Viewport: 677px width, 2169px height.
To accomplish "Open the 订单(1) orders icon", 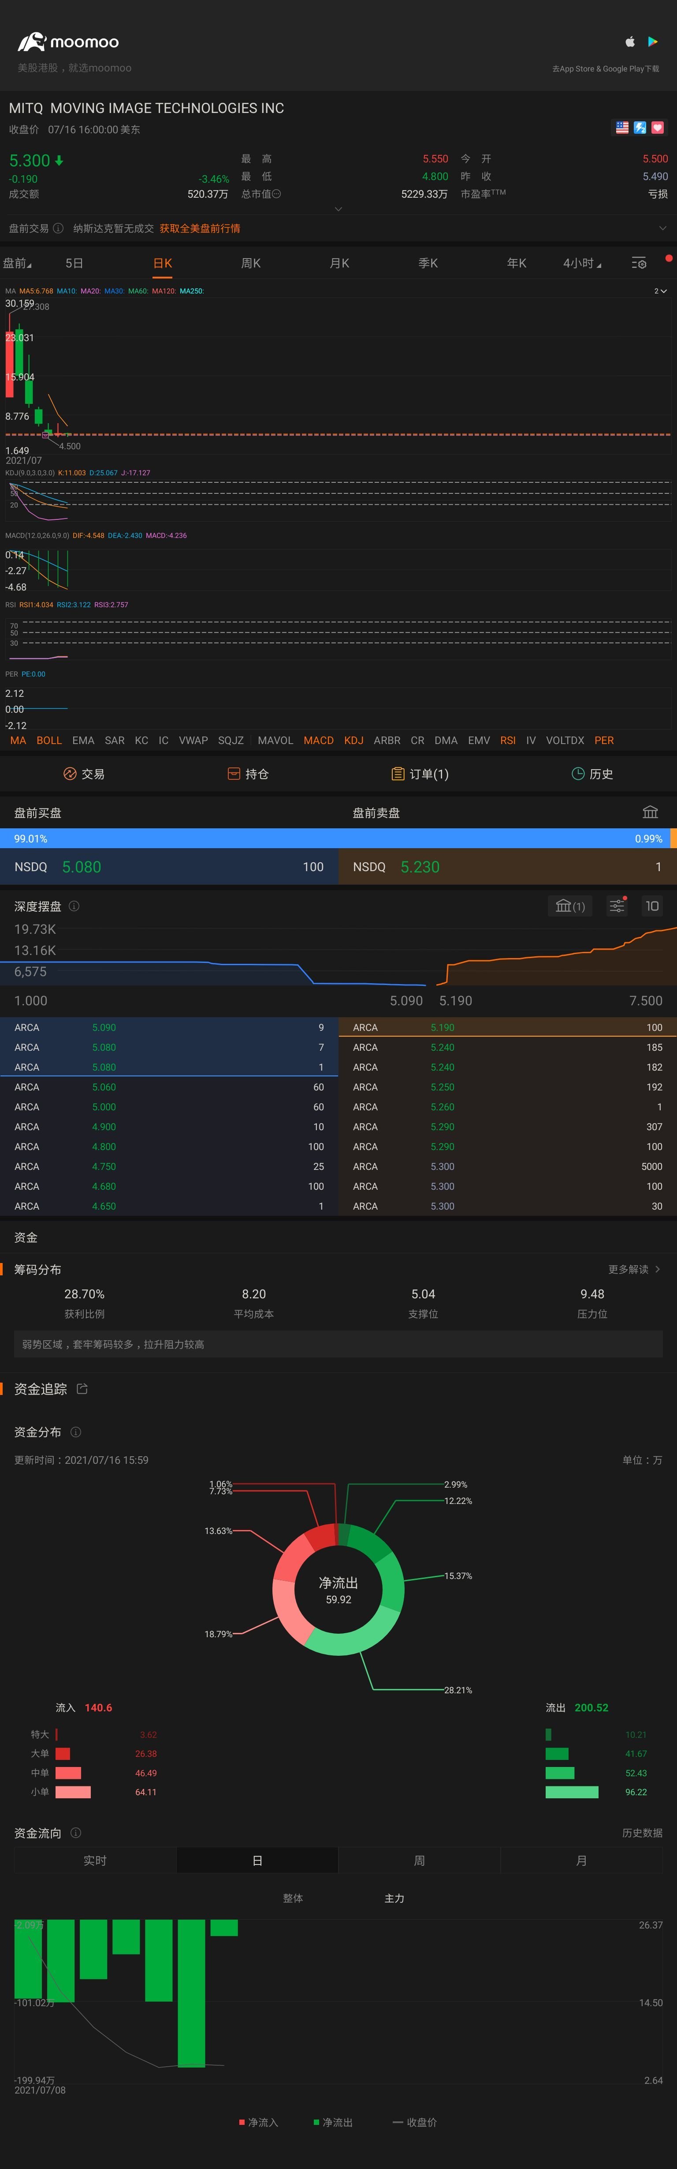I will 398,774.
